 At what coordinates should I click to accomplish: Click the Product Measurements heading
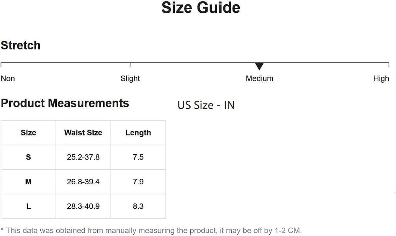click(x=65, y=103)
